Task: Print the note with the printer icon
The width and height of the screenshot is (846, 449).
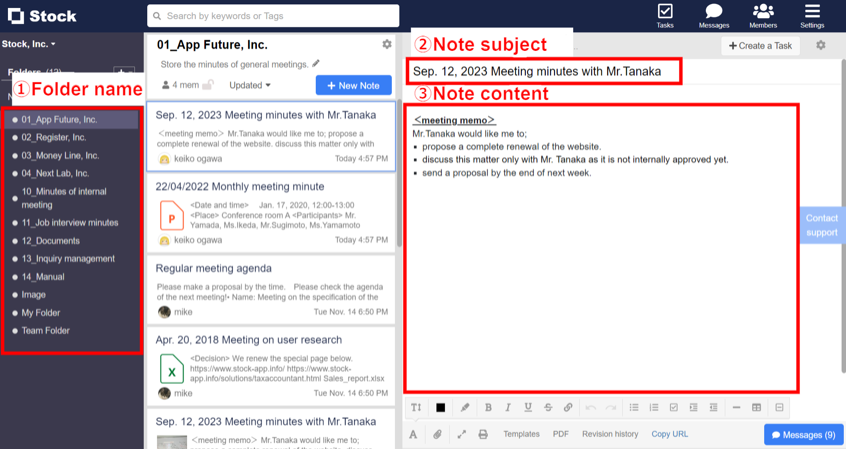Action: pos(483,434)
